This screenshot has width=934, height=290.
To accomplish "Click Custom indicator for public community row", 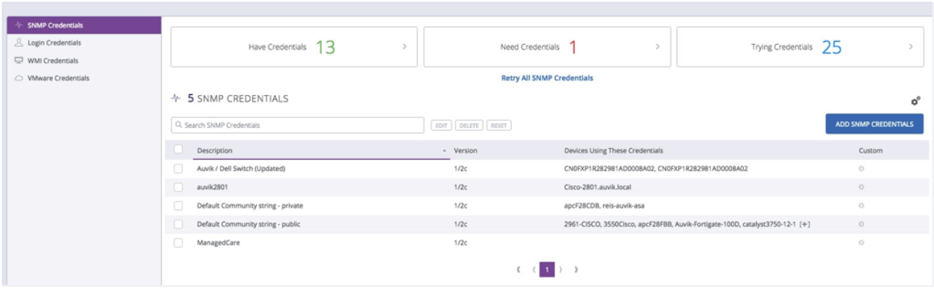I will 862,224.
